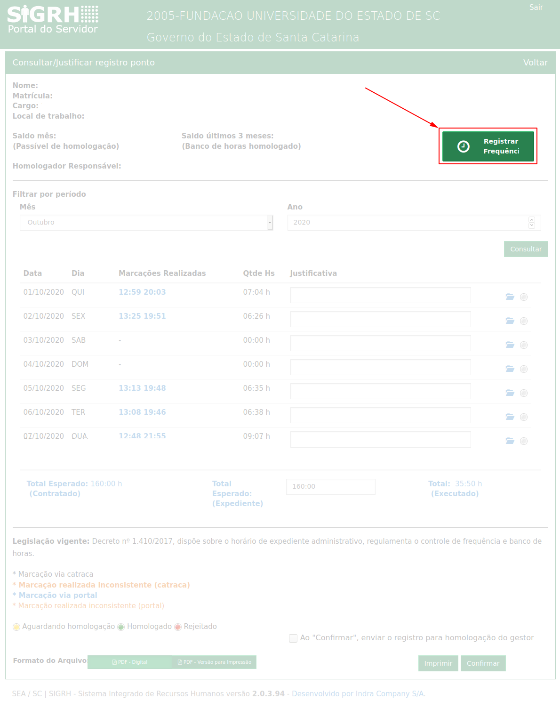Open attachment folder for 03/10/2020 row

tap(510, 345)
